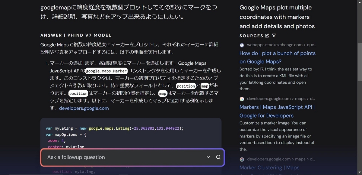The width and height of the screenshot is (362, 175).
Task: Click the search magnifier icon in followup box
Action: pos(218,157)
